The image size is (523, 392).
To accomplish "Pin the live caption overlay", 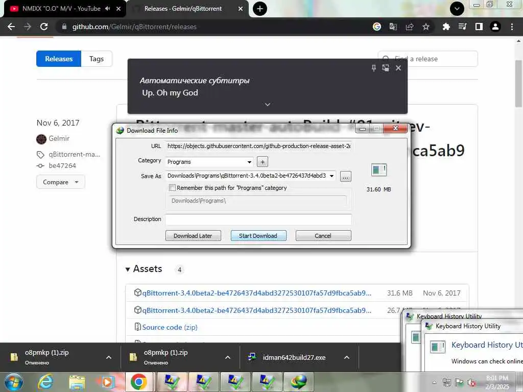I will click(373, 68).
